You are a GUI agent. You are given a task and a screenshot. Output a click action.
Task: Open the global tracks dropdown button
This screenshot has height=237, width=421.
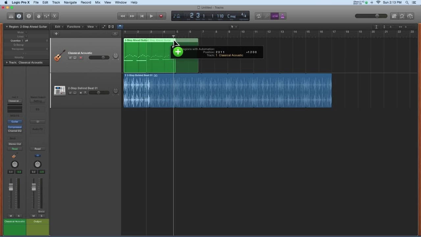pos(115,34)
